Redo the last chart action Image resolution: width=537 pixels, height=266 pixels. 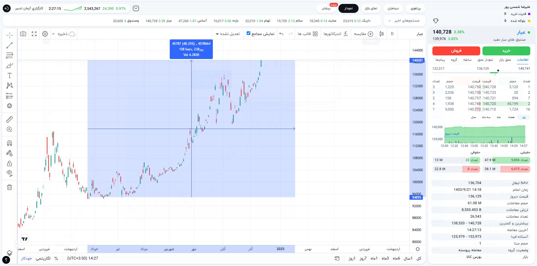click(291, 34)
